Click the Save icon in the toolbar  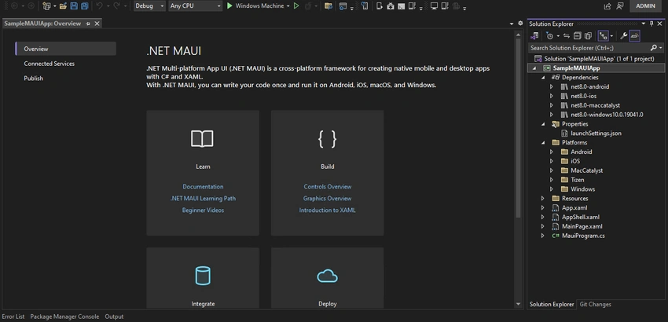pyautogui.click(x=74, y=6)
